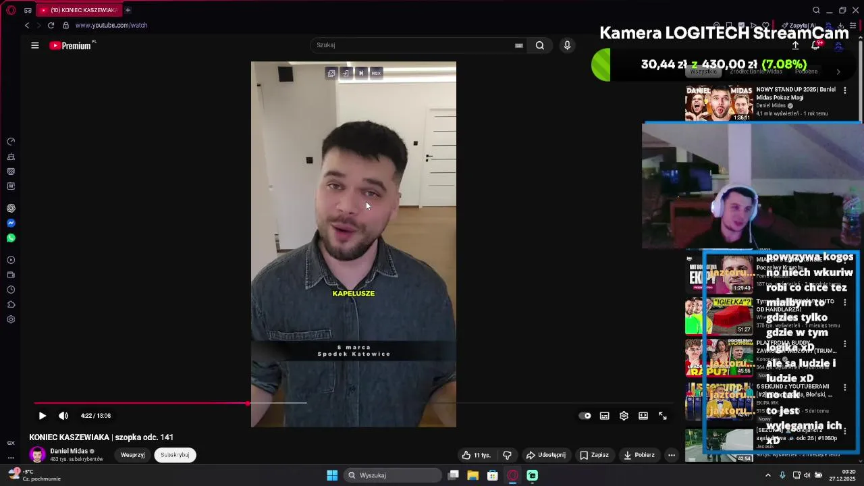Viewport: 864px width, 486px height.
Task: Open Player in Opera sidebar
Action: pos(11,260)
